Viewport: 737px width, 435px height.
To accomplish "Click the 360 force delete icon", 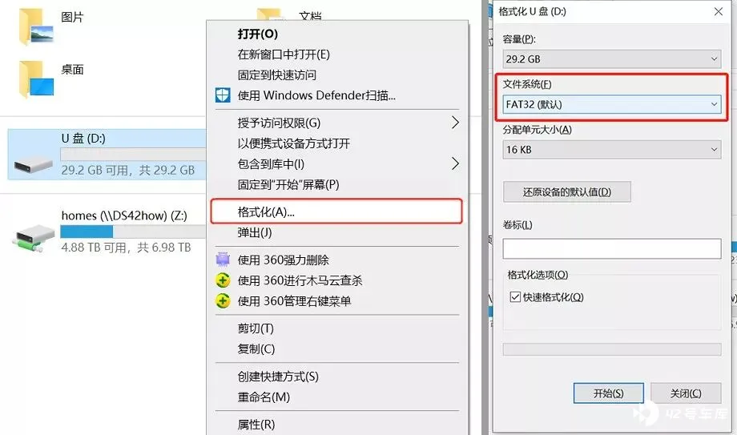I will point(223,260).
